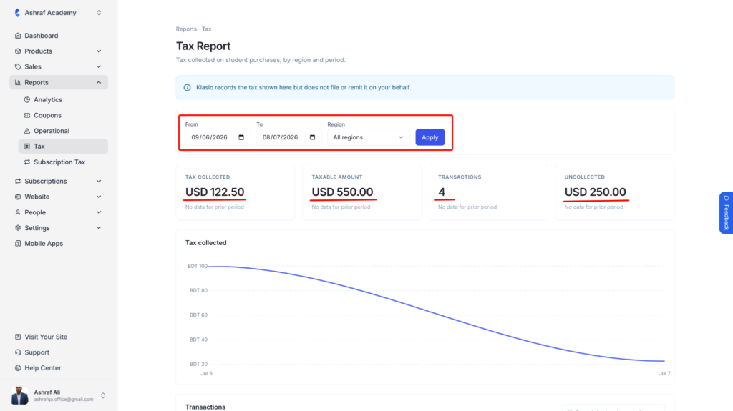
Task: Click the Support headset icon
Action: pyautogui.click(x=18, y=352)
